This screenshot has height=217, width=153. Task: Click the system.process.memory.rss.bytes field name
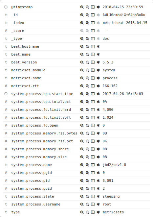click(44, 133)
